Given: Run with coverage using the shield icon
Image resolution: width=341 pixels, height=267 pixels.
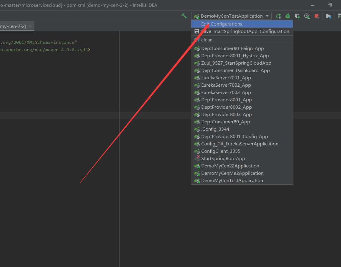Looking at the screenshot, I should click(297, 16).
